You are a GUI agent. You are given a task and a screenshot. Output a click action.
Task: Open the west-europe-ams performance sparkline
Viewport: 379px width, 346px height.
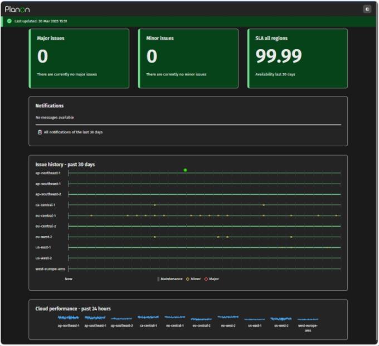(308, 319)
